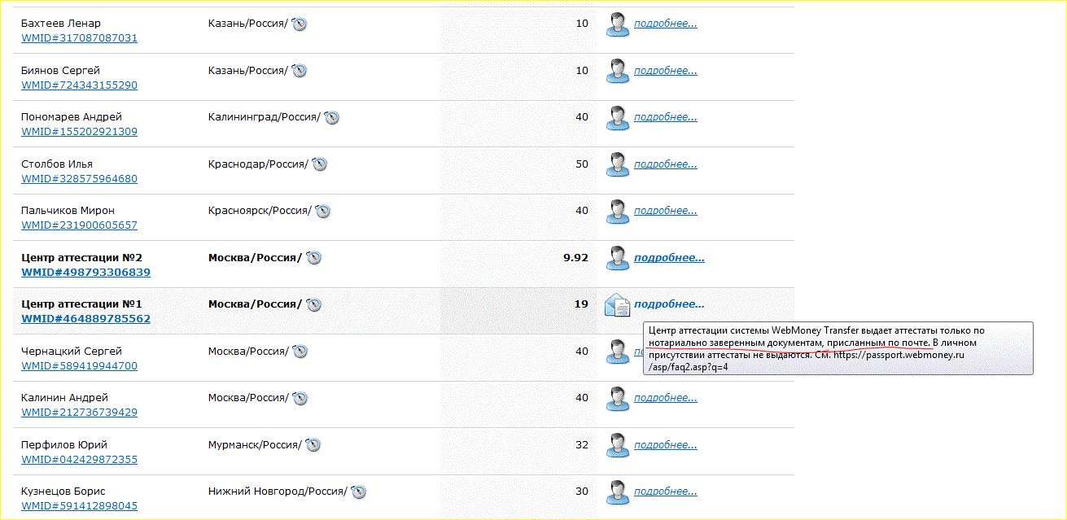The width and height of the screenshot is (1067, 520).
Task: Open WMID#042429872355 link
Action: point(79,459)
